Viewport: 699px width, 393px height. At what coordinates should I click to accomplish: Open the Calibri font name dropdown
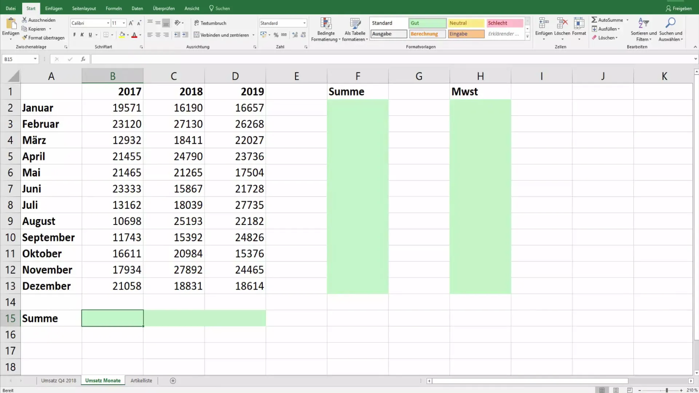point(108,23)
